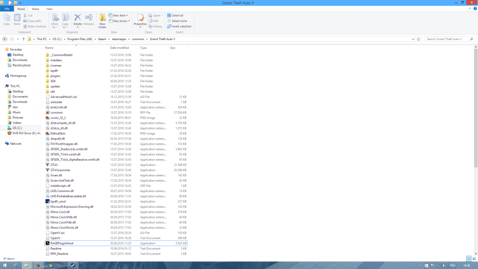Select the cursor_32_2 PNG image
The height and width of the screenshot is (269, 478).
(58, 118)
